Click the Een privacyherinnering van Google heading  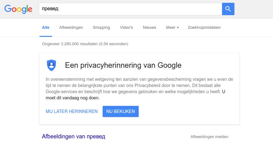pos(123,65)
